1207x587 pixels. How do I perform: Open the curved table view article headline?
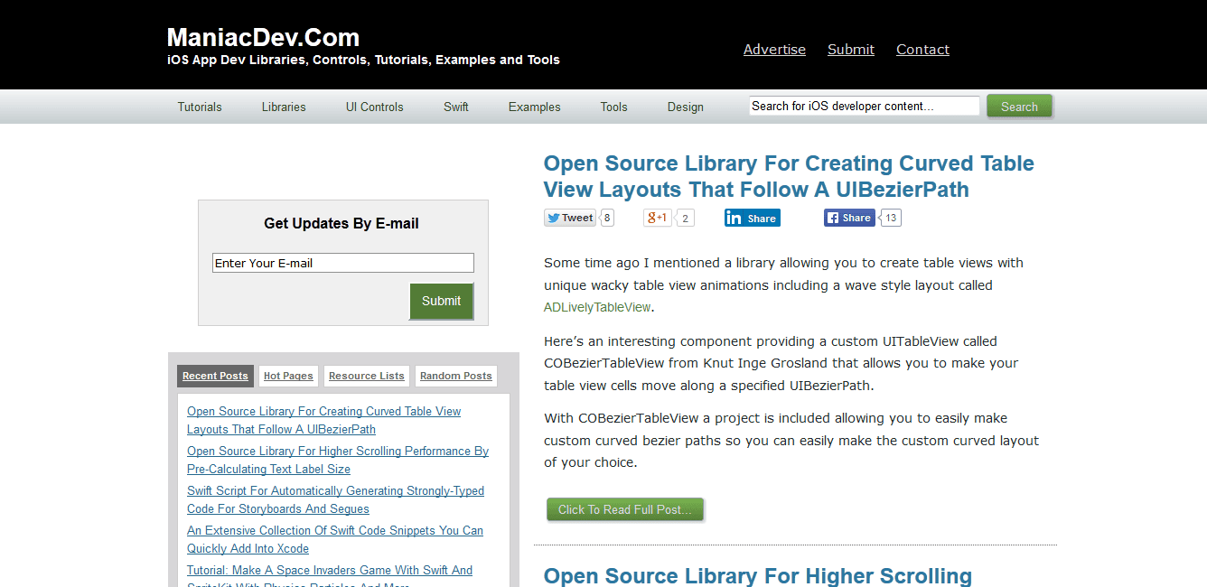pos(789,176)
